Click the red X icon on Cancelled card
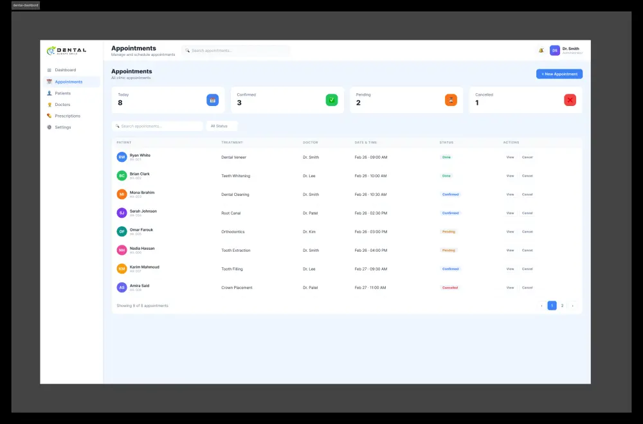 (x=570, y=100)
